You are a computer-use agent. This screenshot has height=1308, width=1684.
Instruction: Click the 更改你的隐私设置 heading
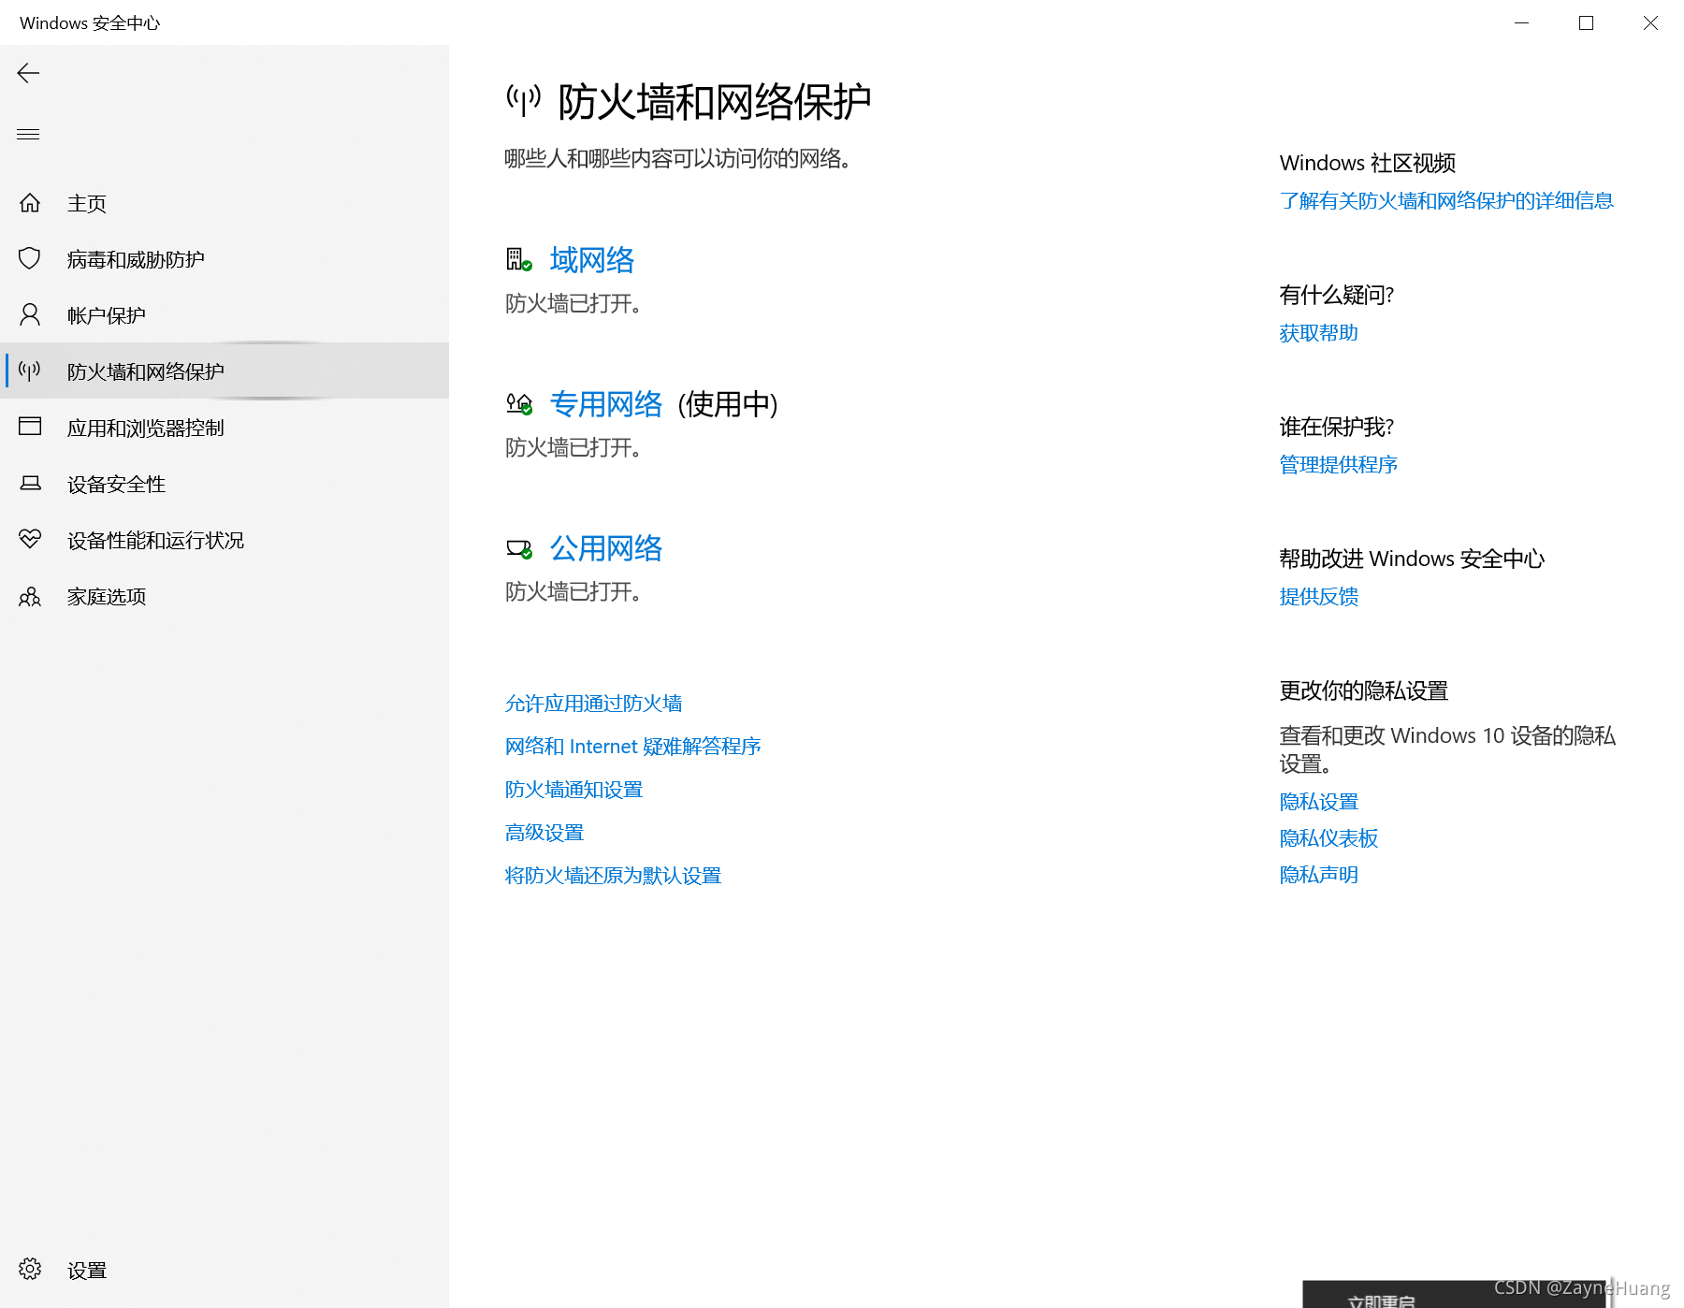pyautogui.click(x=1363, y=690)
